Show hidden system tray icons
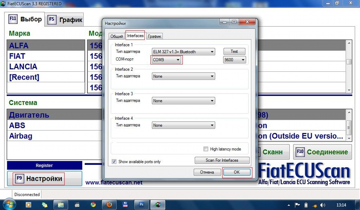 pos(289,205)
